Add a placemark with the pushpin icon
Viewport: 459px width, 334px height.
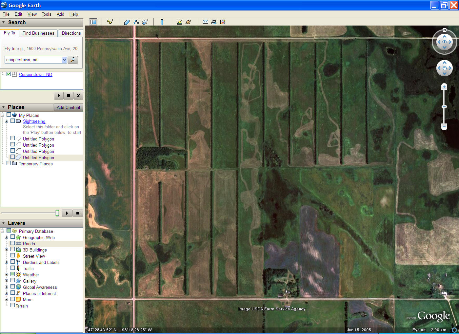tap(110, 22)
